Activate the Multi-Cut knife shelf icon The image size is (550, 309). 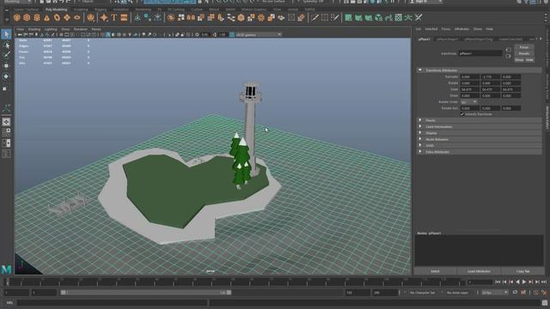click(x=315, y=17)
